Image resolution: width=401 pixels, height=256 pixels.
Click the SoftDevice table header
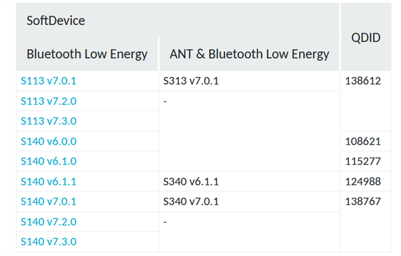click(56, 21)
